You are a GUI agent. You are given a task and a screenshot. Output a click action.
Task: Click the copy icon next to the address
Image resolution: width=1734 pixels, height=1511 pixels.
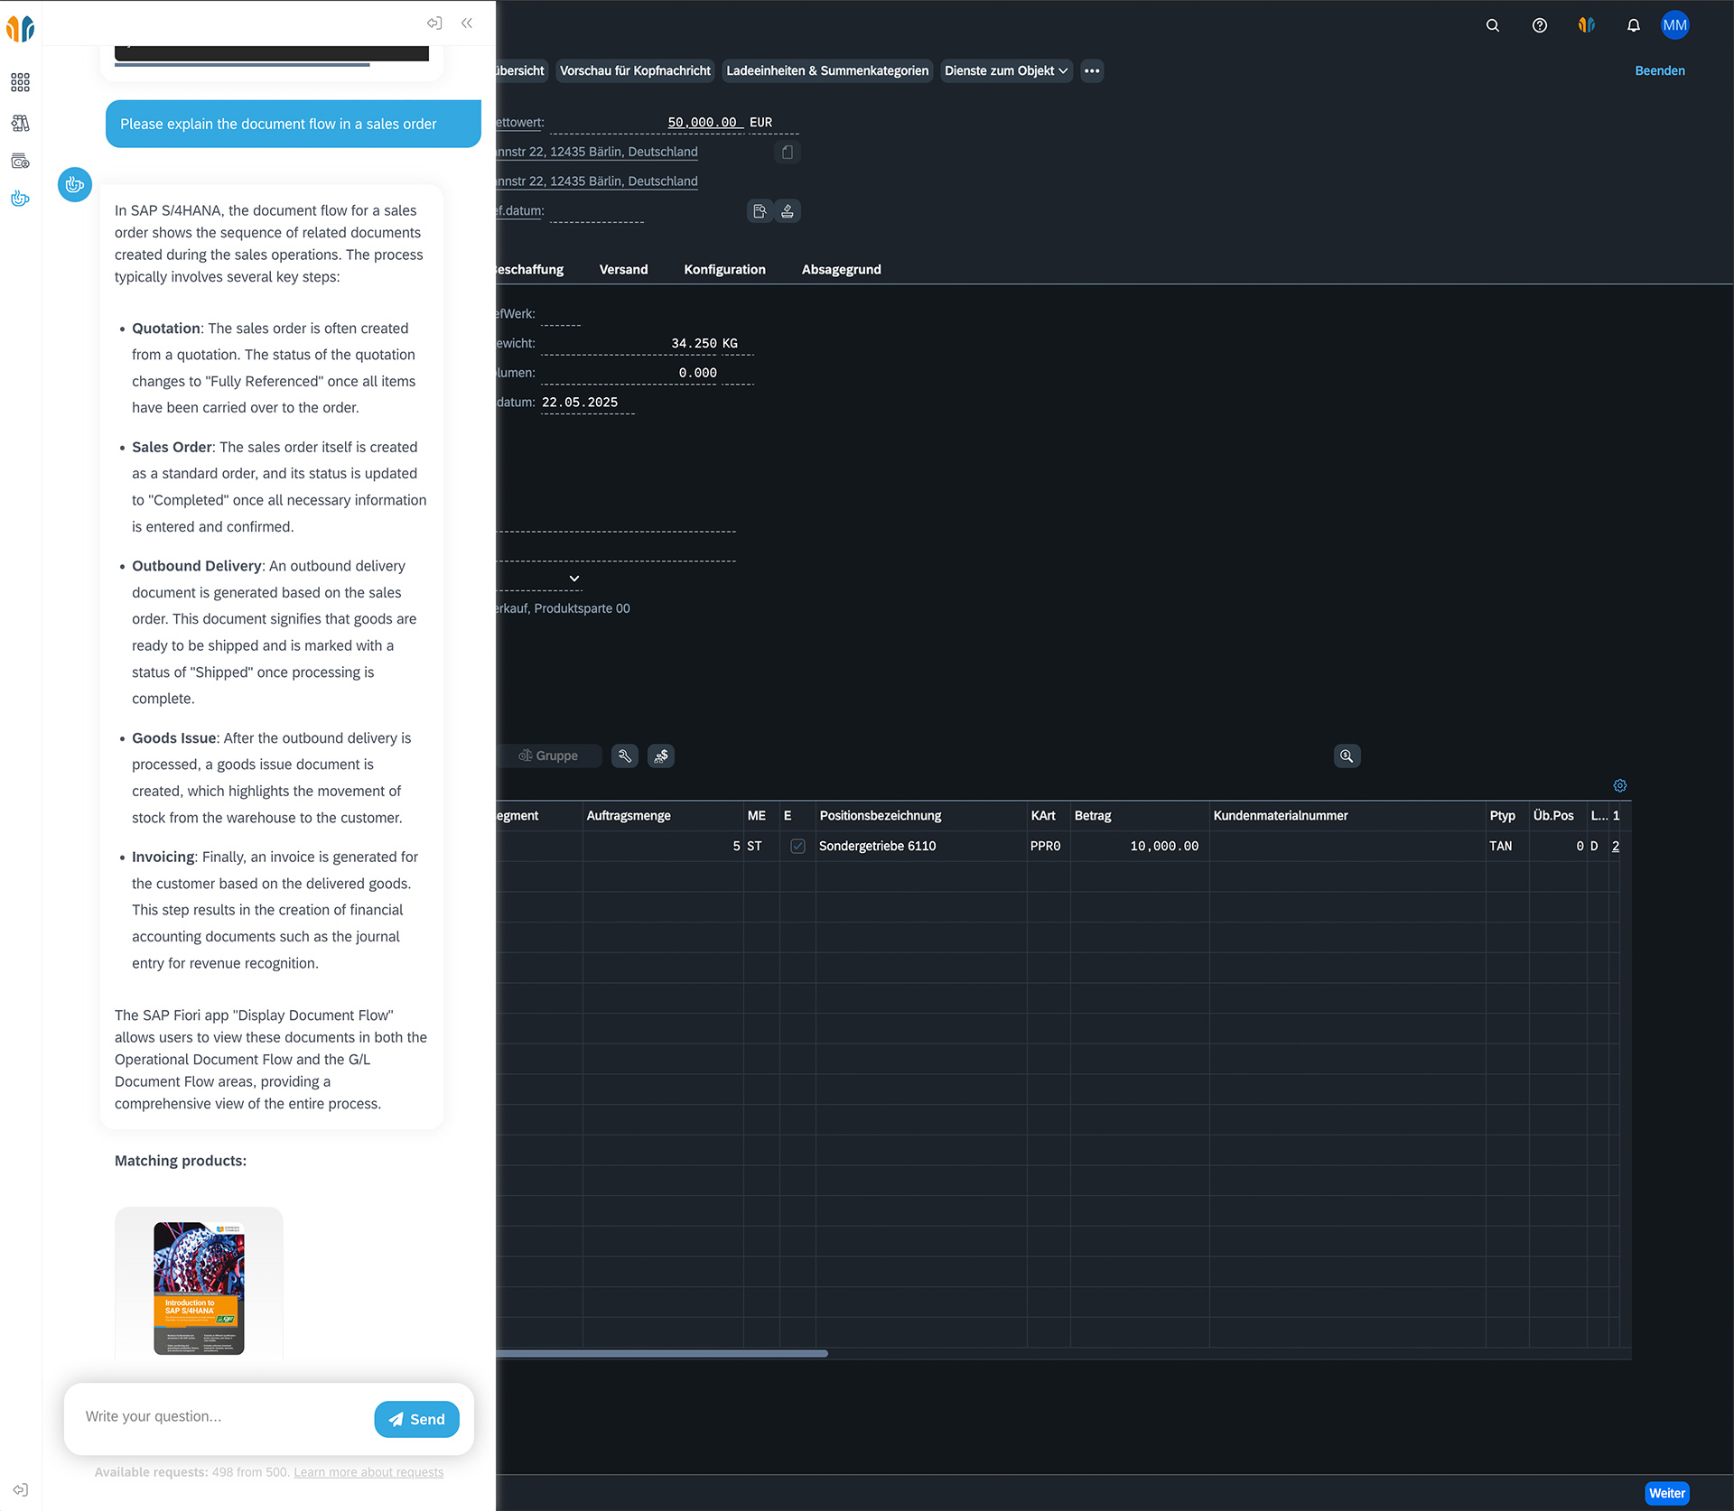[788, 152]
